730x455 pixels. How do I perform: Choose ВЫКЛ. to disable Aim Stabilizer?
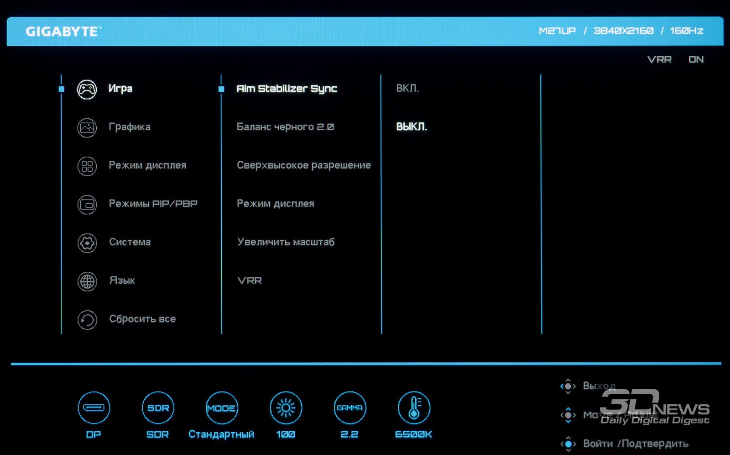coord(411,127)
